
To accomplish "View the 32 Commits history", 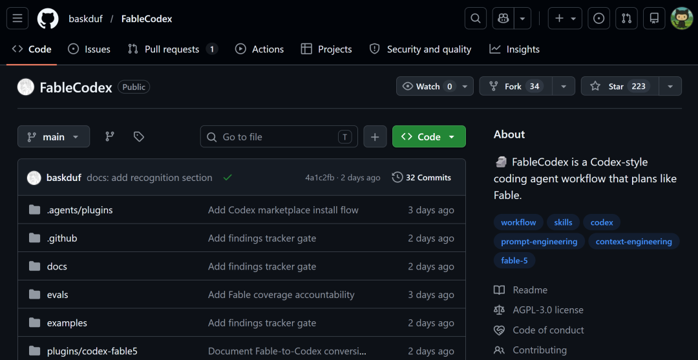I will (421, 178).
